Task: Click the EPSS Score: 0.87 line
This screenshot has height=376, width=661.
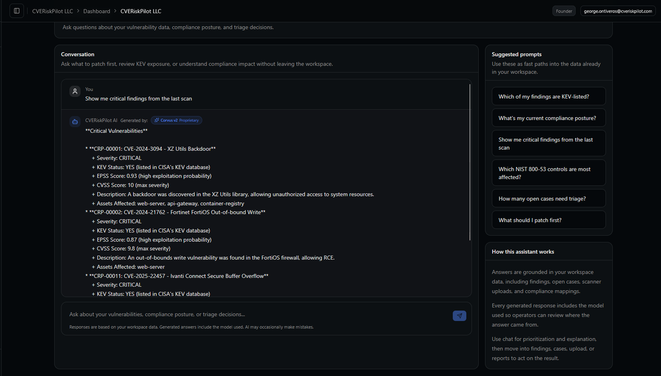Action: click(151, 240)
